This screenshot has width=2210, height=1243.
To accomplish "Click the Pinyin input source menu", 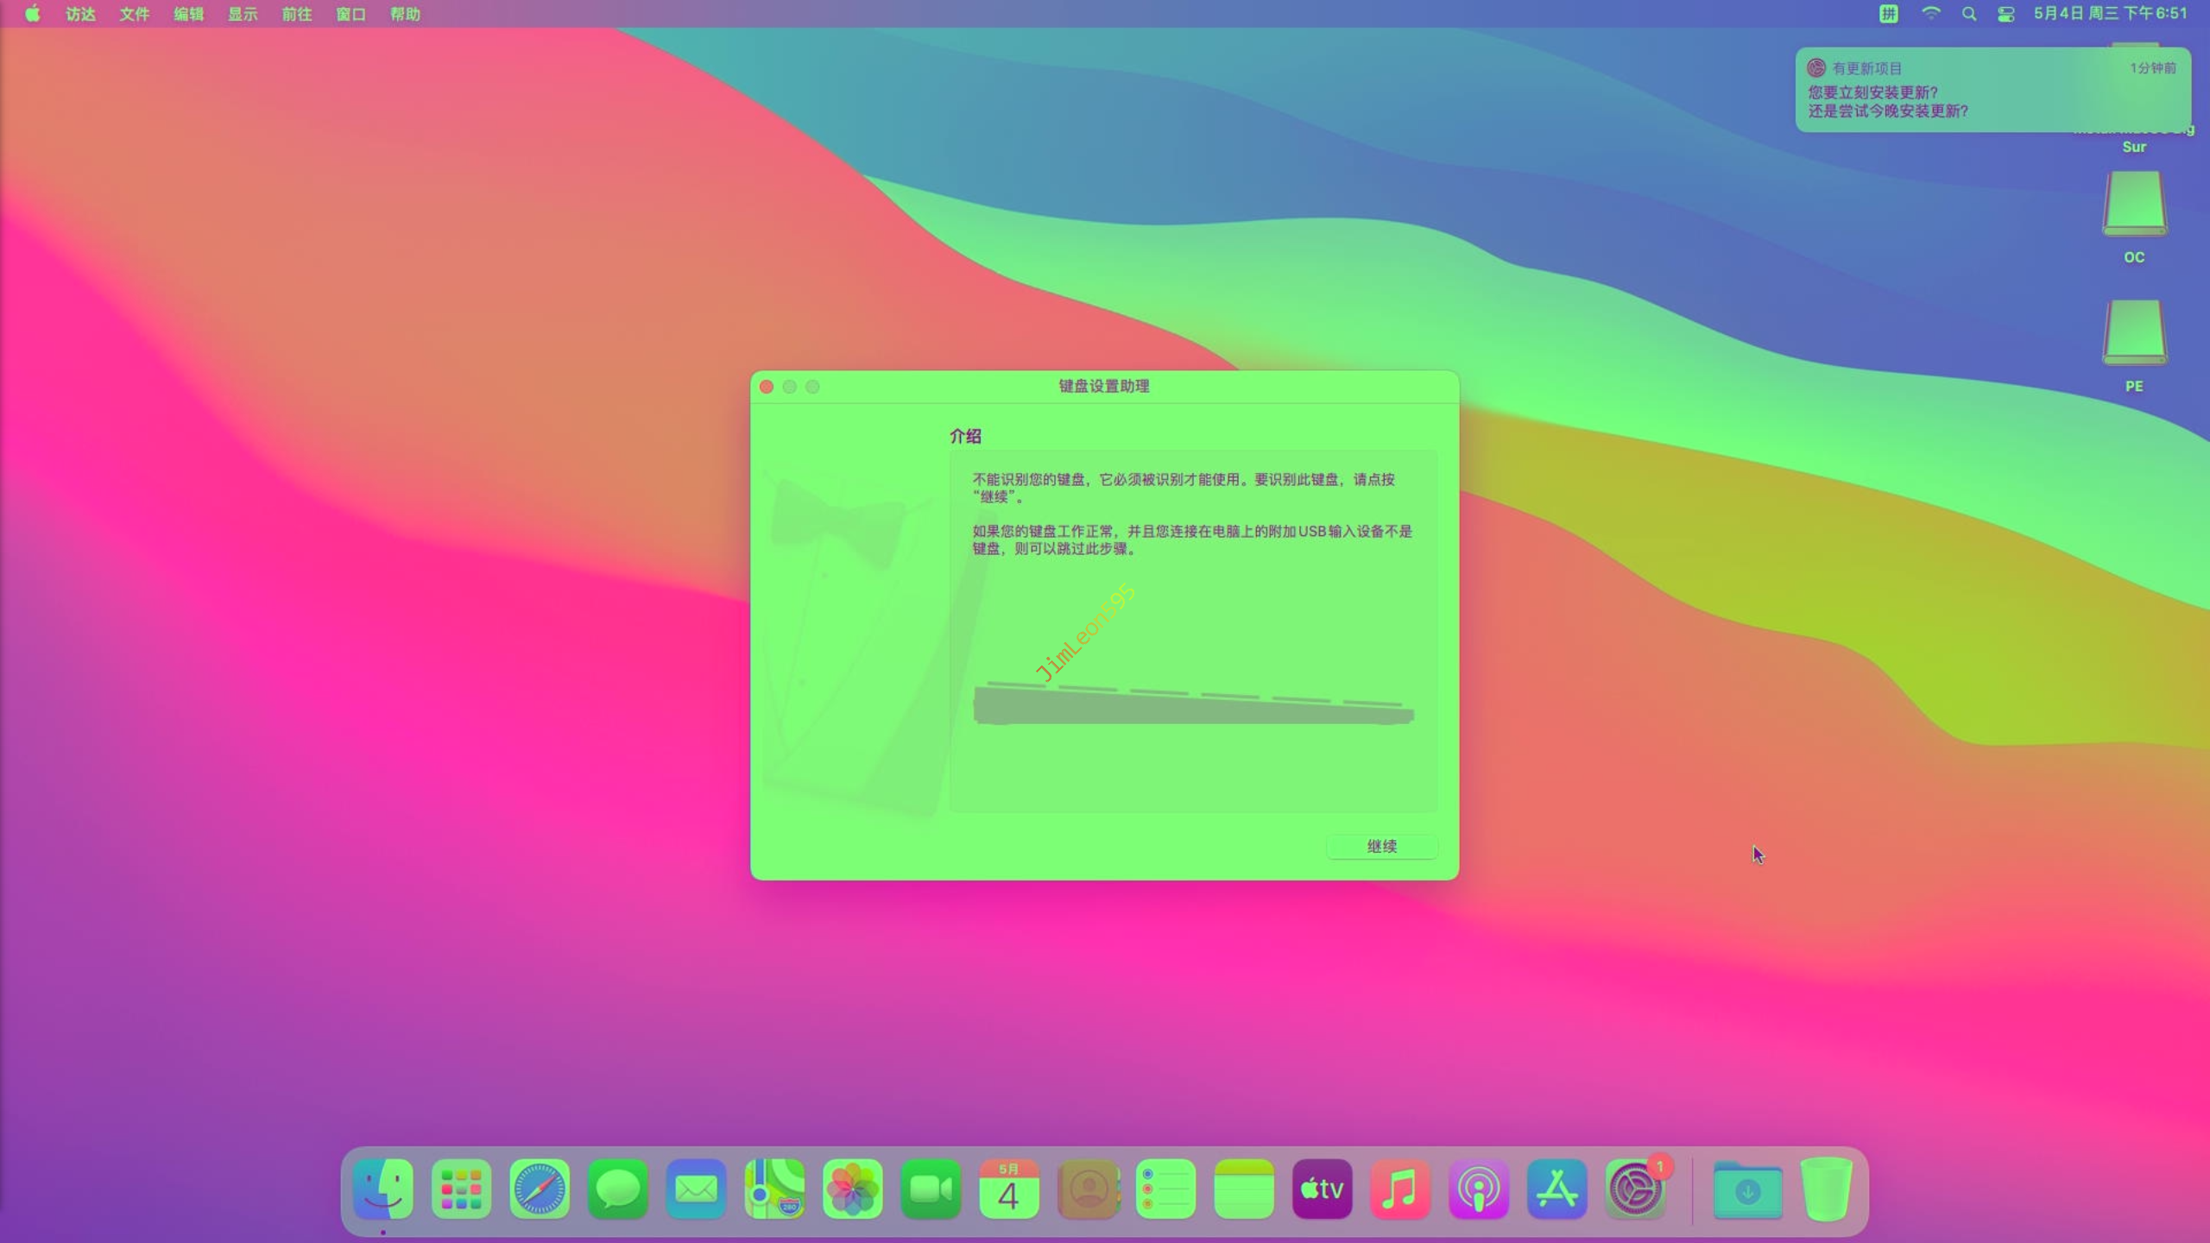I will tap(1888, 14).
